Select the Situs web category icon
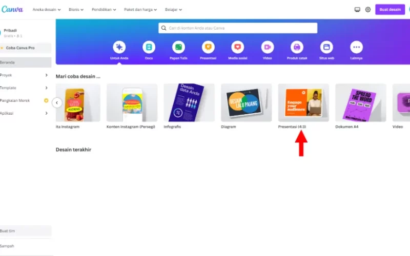 pyautogui.click(x=326, y=47)
